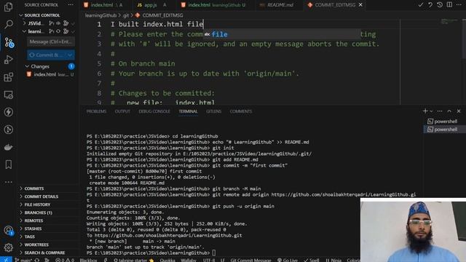This screenshot has height=262, width=466.
Task: Open the GITLENS panel tab
Action: coord(213,111)
